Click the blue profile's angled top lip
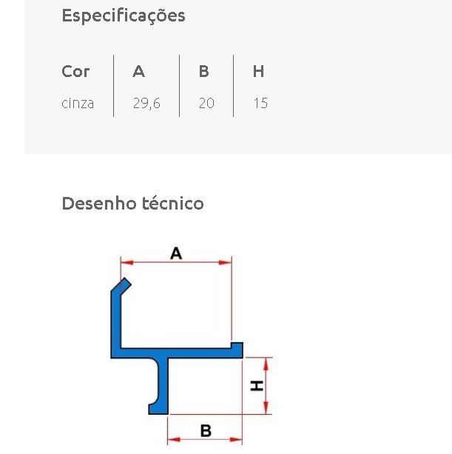This screenshot has width=452, height=454. tap(122, 286)
